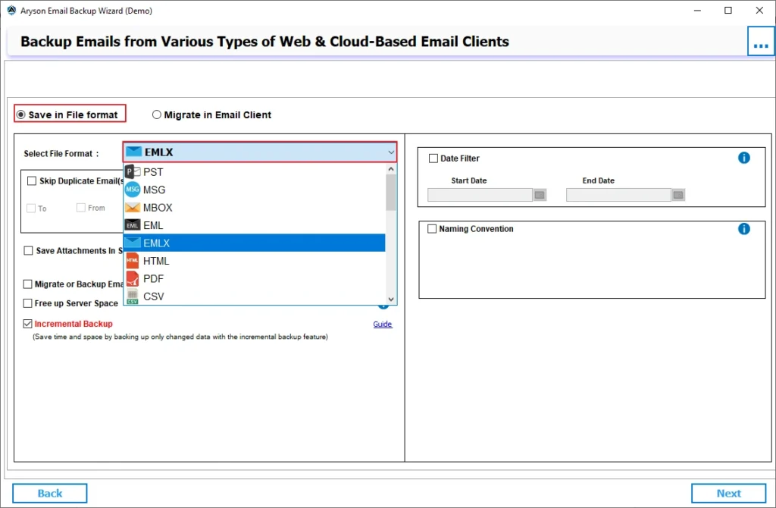Enable Save Attachments checkbox
This screenshot has height=508, width=776.
pos(28,250)
